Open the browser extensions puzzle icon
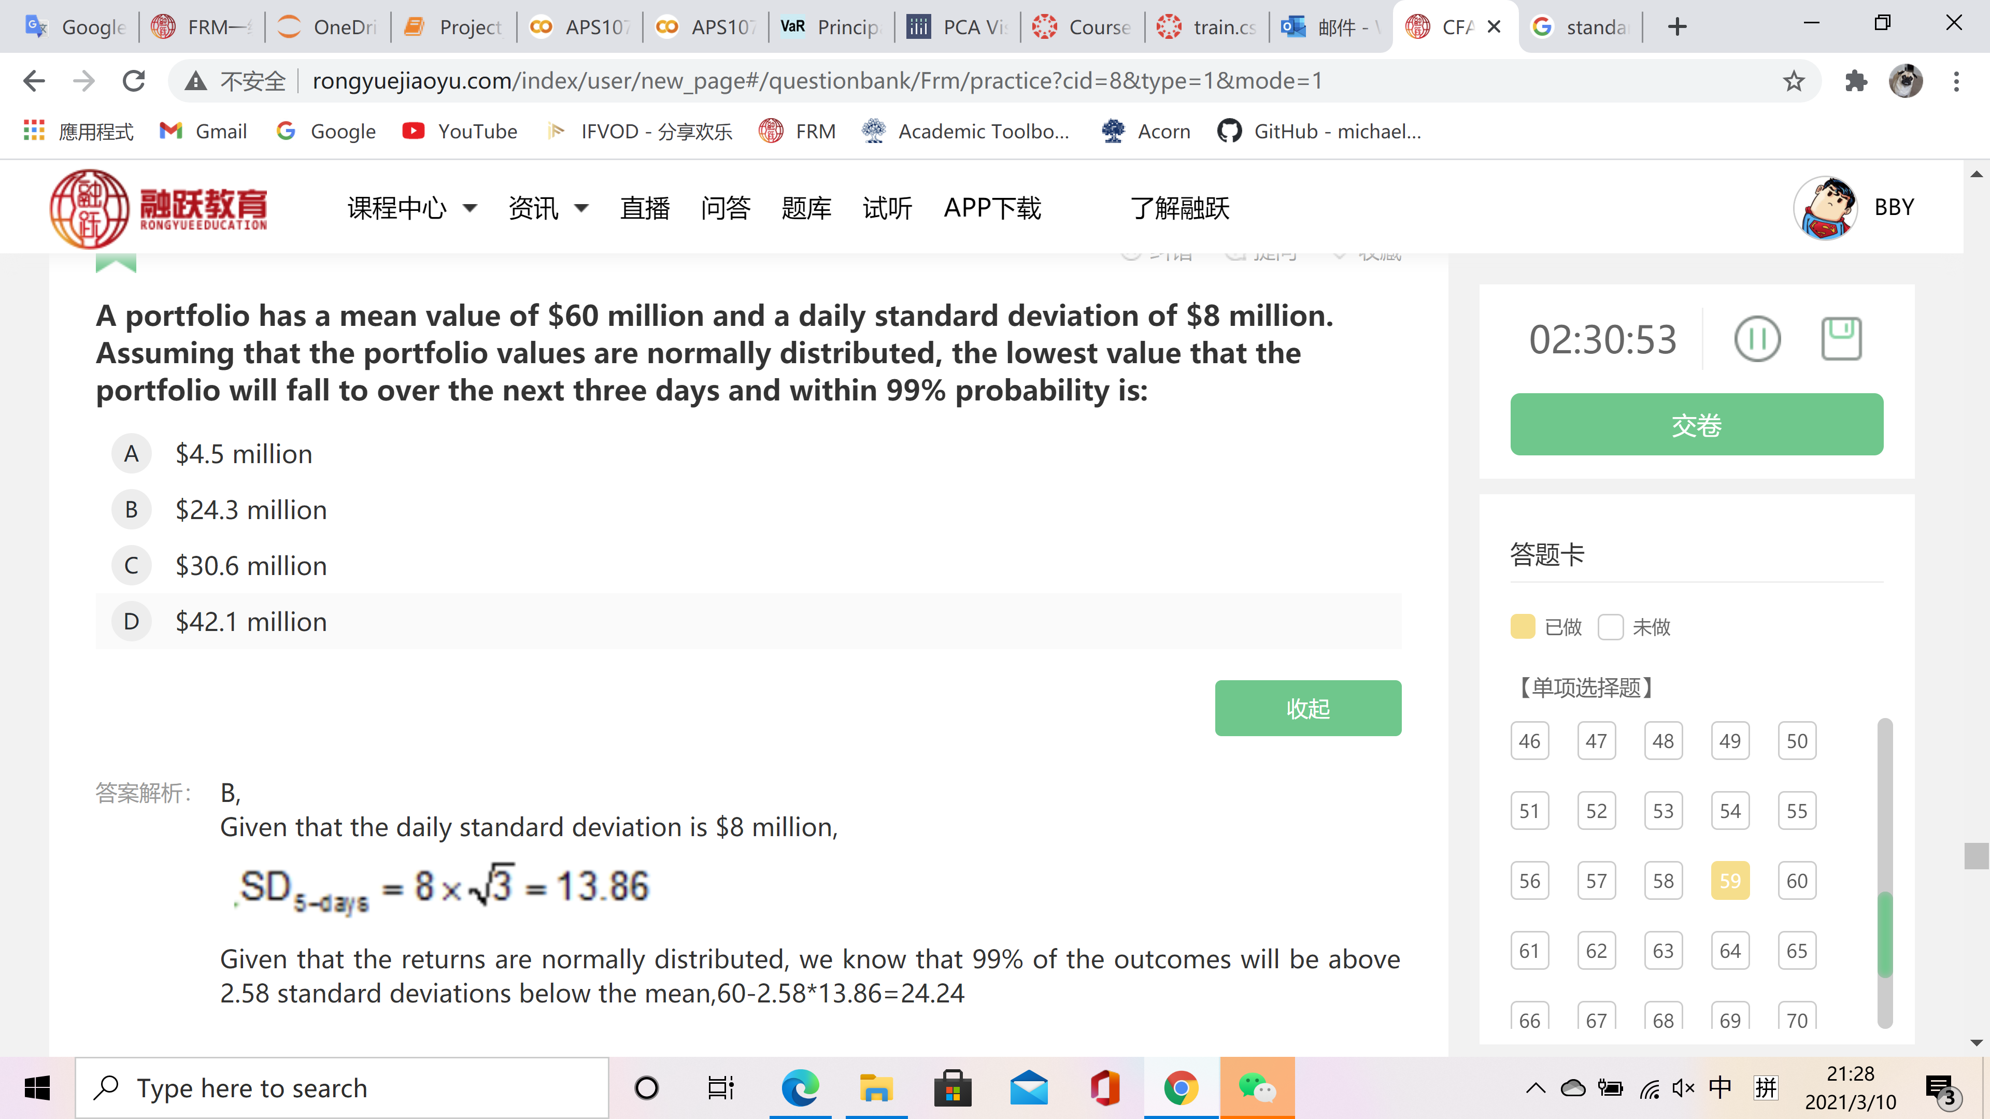This screenshot has height=1119, width=1990. click(1856, 81)
